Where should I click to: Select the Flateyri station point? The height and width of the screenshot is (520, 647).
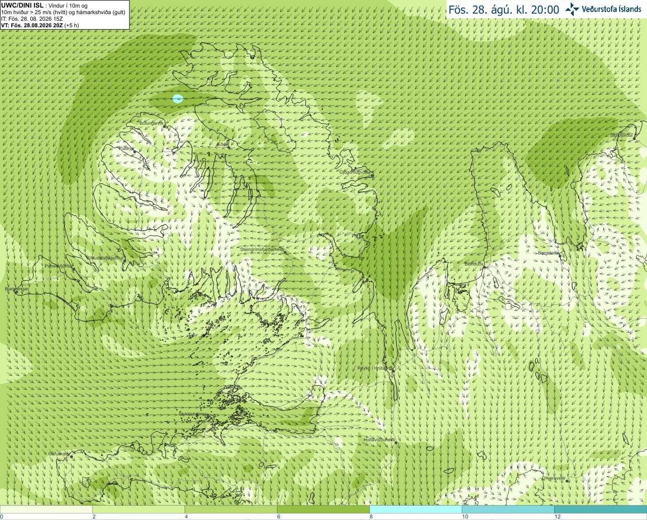[134, 151]
